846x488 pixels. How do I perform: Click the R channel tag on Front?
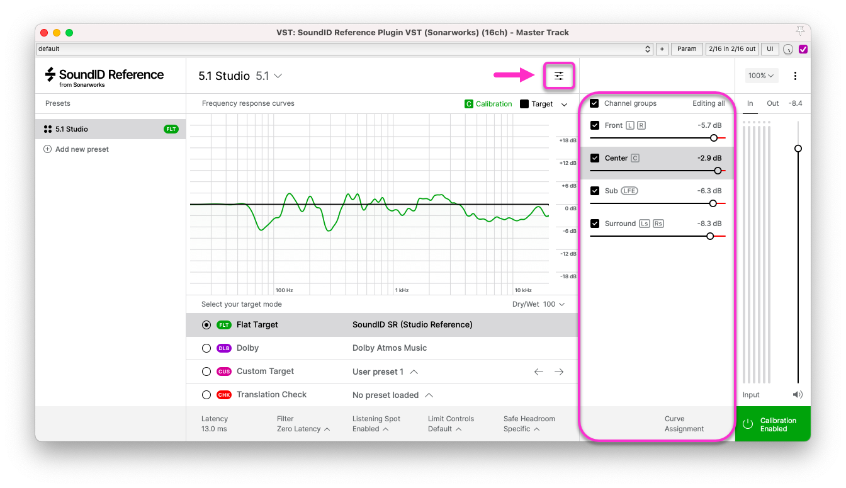pyautogui.click(x=641, y=125)
